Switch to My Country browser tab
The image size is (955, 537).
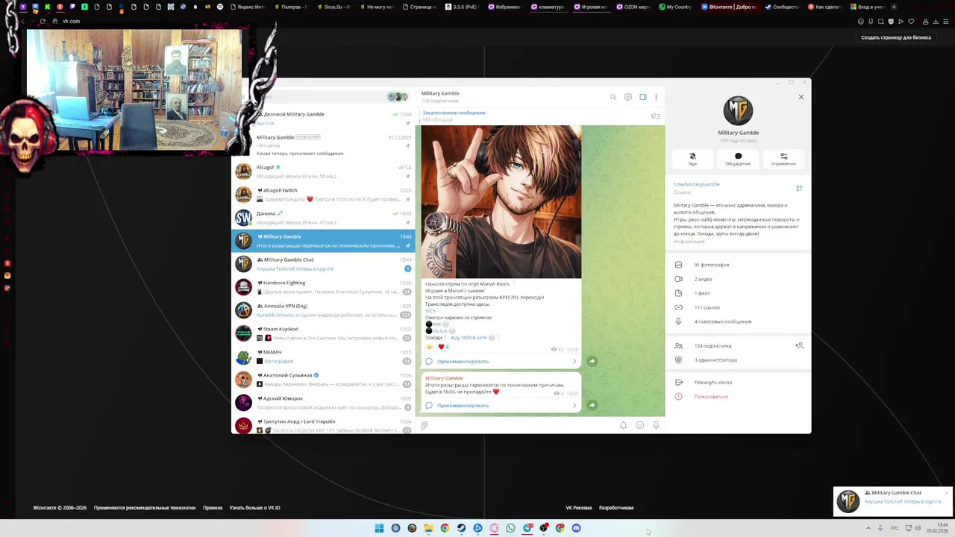[675, 7]
